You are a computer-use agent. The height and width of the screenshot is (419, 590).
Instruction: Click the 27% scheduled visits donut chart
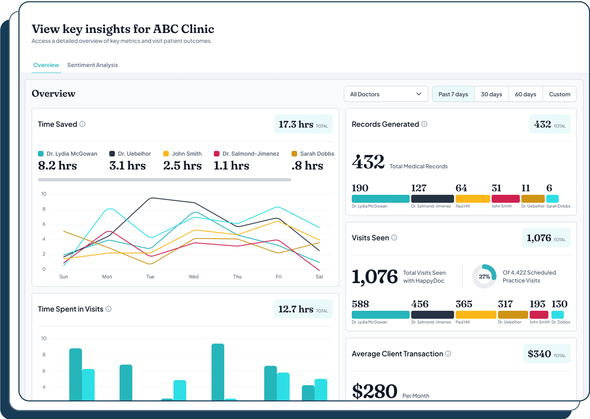[484, 276]
